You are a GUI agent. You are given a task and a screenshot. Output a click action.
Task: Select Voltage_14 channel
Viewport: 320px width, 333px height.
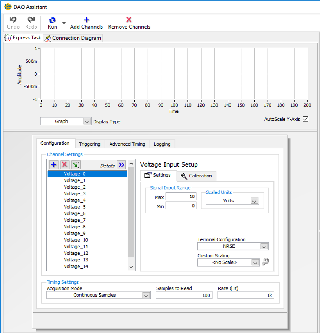point(87,266)
